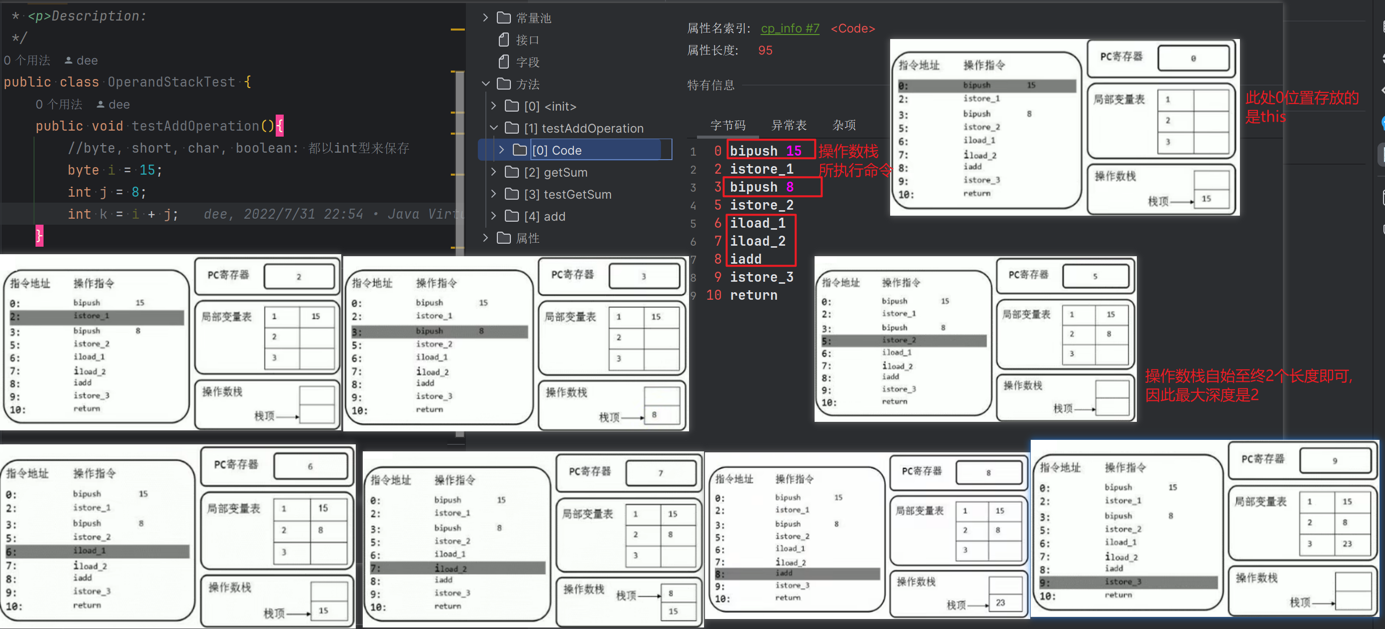Click the 接口 file icon in the class structure
Screen dimensions: 1385x629
[x=504, y=40]
